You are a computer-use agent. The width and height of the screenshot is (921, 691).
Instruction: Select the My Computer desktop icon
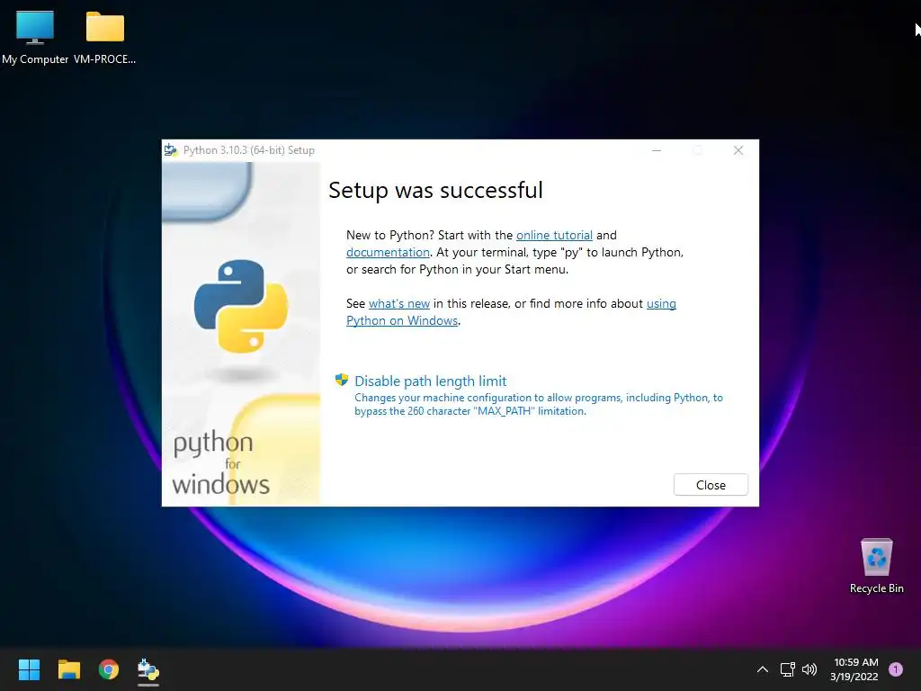click(x=35, y=38)
